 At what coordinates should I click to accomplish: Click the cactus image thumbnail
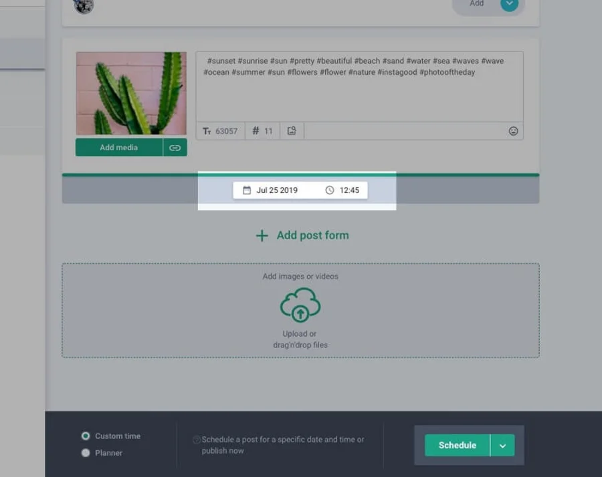[x=131, y=94]
